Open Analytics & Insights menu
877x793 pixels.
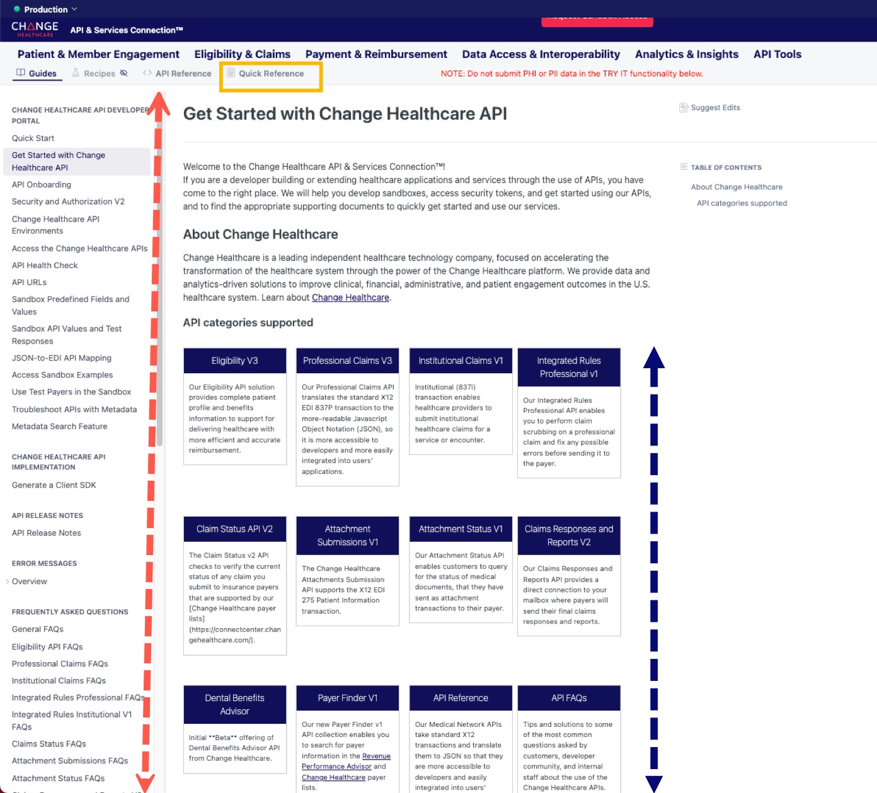click(687, 54)
